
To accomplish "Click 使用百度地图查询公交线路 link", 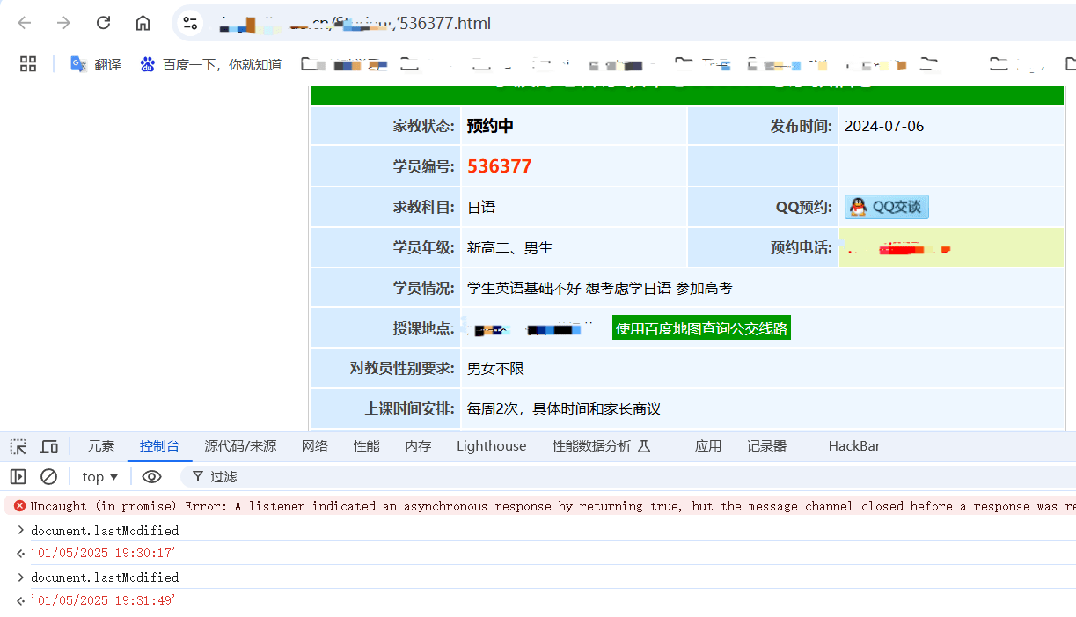I will pyautogui.click(x=701, y=328).
